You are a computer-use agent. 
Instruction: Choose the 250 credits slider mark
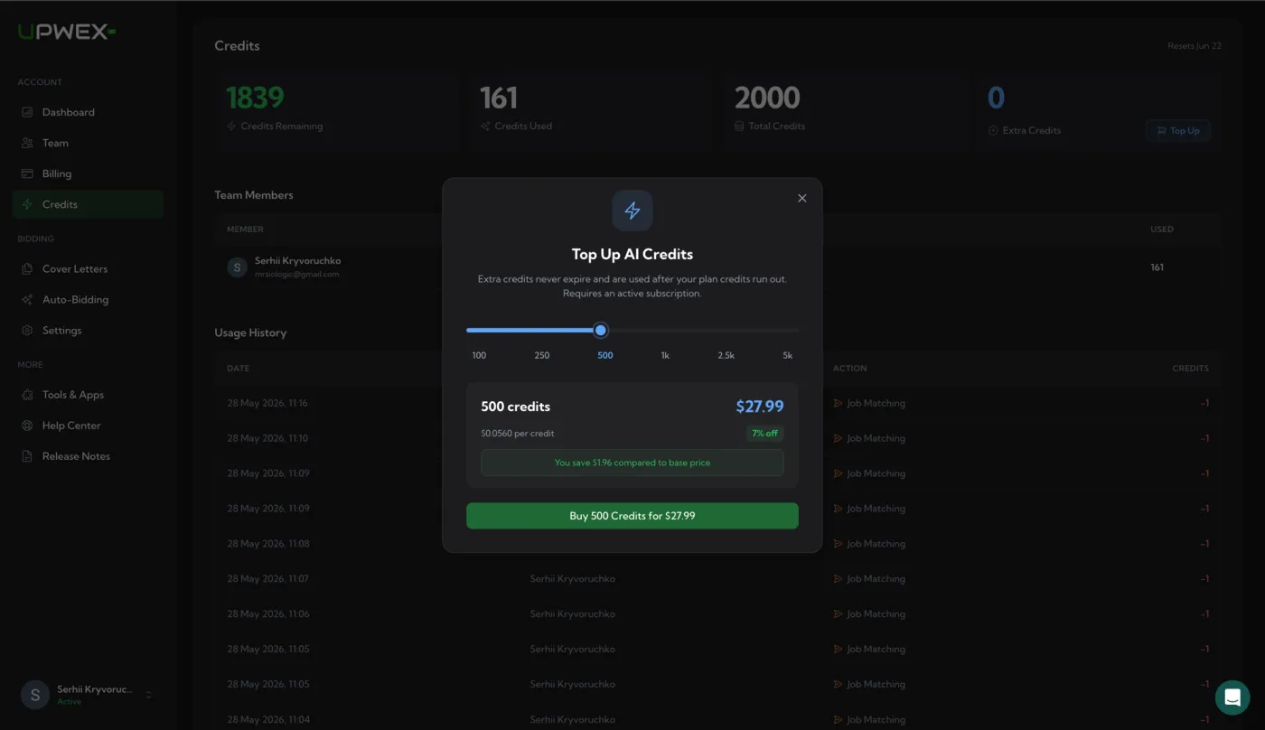[541, 355]
